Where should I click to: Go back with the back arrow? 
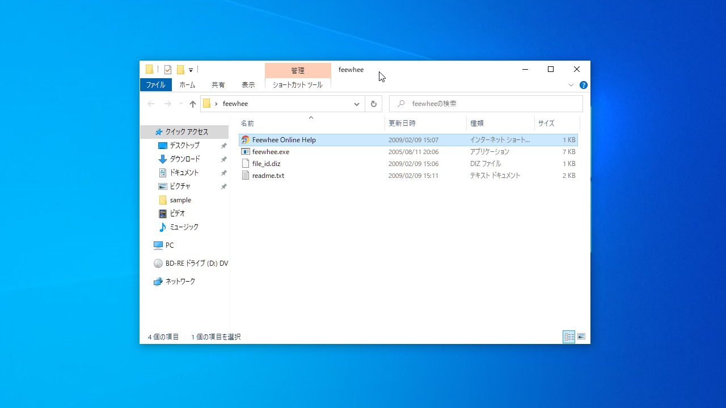[151, 104]
